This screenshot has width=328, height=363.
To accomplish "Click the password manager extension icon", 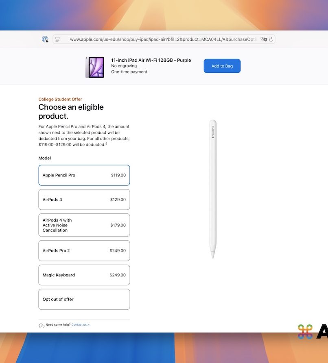I will pyautogui.click(x=45, y=39).
